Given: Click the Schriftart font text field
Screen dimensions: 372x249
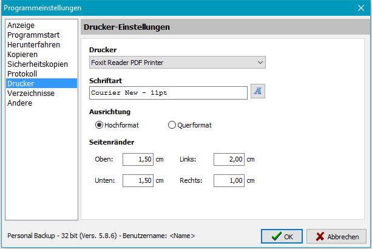Looking at the screenshot, I should 168,92.
